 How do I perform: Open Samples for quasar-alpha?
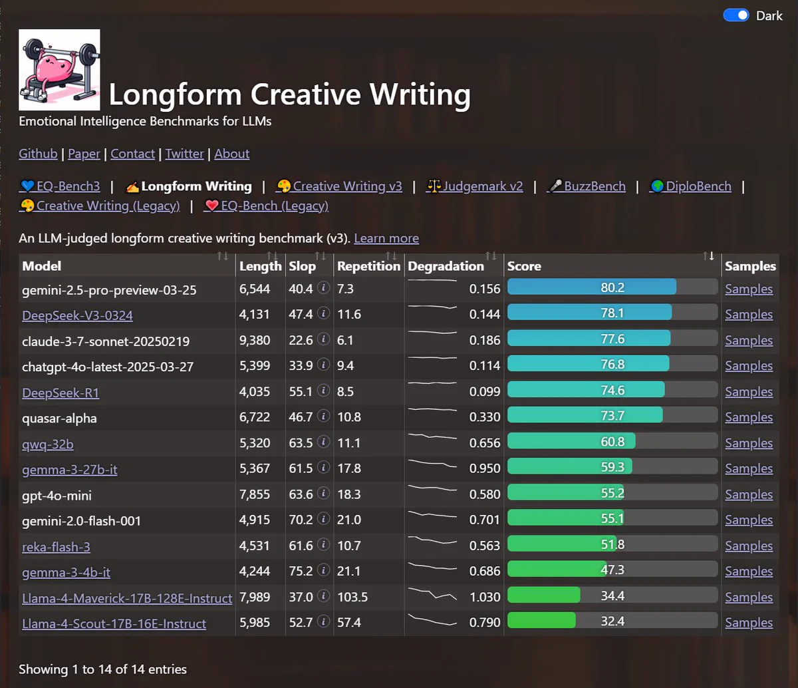coord(749,417)
